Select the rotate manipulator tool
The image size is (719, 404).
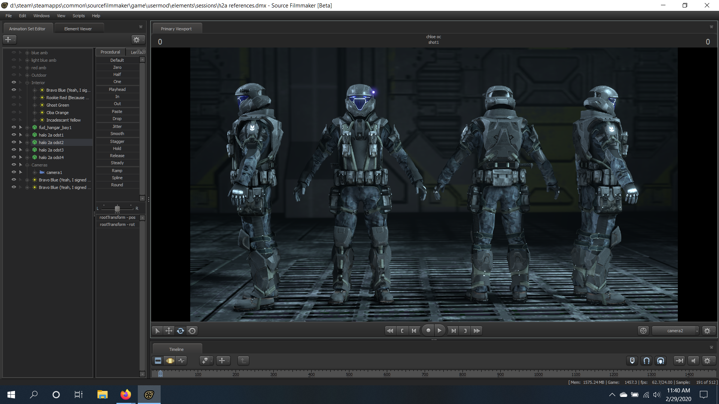180,331
